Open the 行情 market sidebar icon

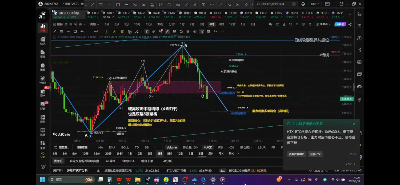[x=43, y=27]
